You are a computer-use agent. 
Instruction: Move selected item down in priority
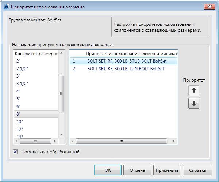pos(194,103)
